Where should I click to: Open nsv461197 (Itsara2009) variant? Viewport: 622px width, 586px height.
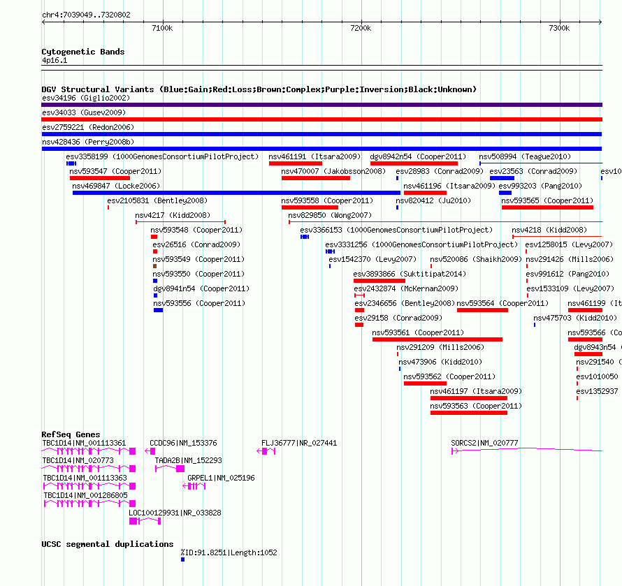click(469, 398)
